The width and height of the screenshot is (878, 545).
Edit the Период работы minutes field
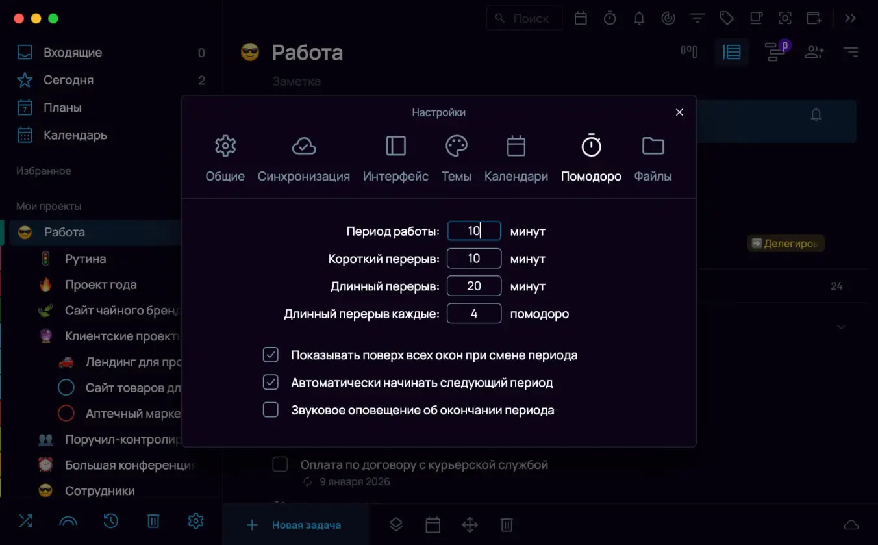[473, 231]
